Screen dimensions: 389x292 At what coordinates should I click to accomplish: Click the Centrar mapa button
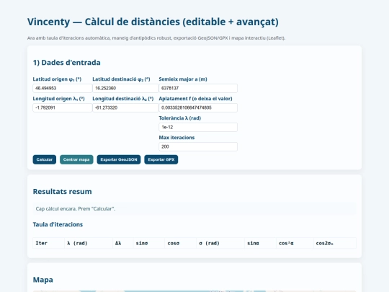[x=76, y=159]
